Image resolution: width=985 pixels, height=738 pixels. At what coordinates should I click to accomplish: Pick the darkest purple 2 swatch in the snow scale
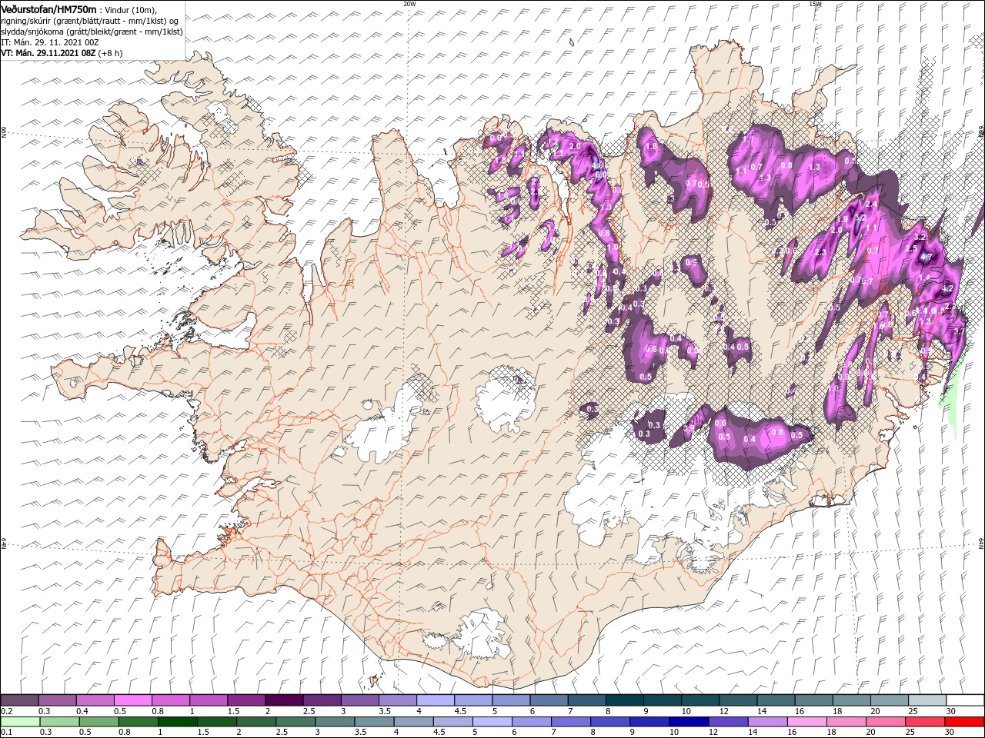[284, 700]
